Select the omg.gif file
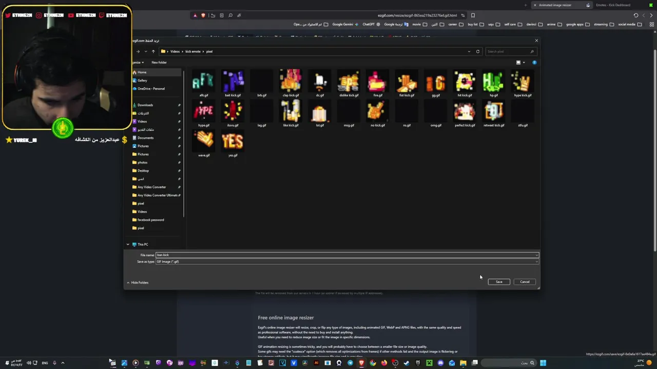The width and height of the screenshot is (657, 369). (x=436, y=114)
